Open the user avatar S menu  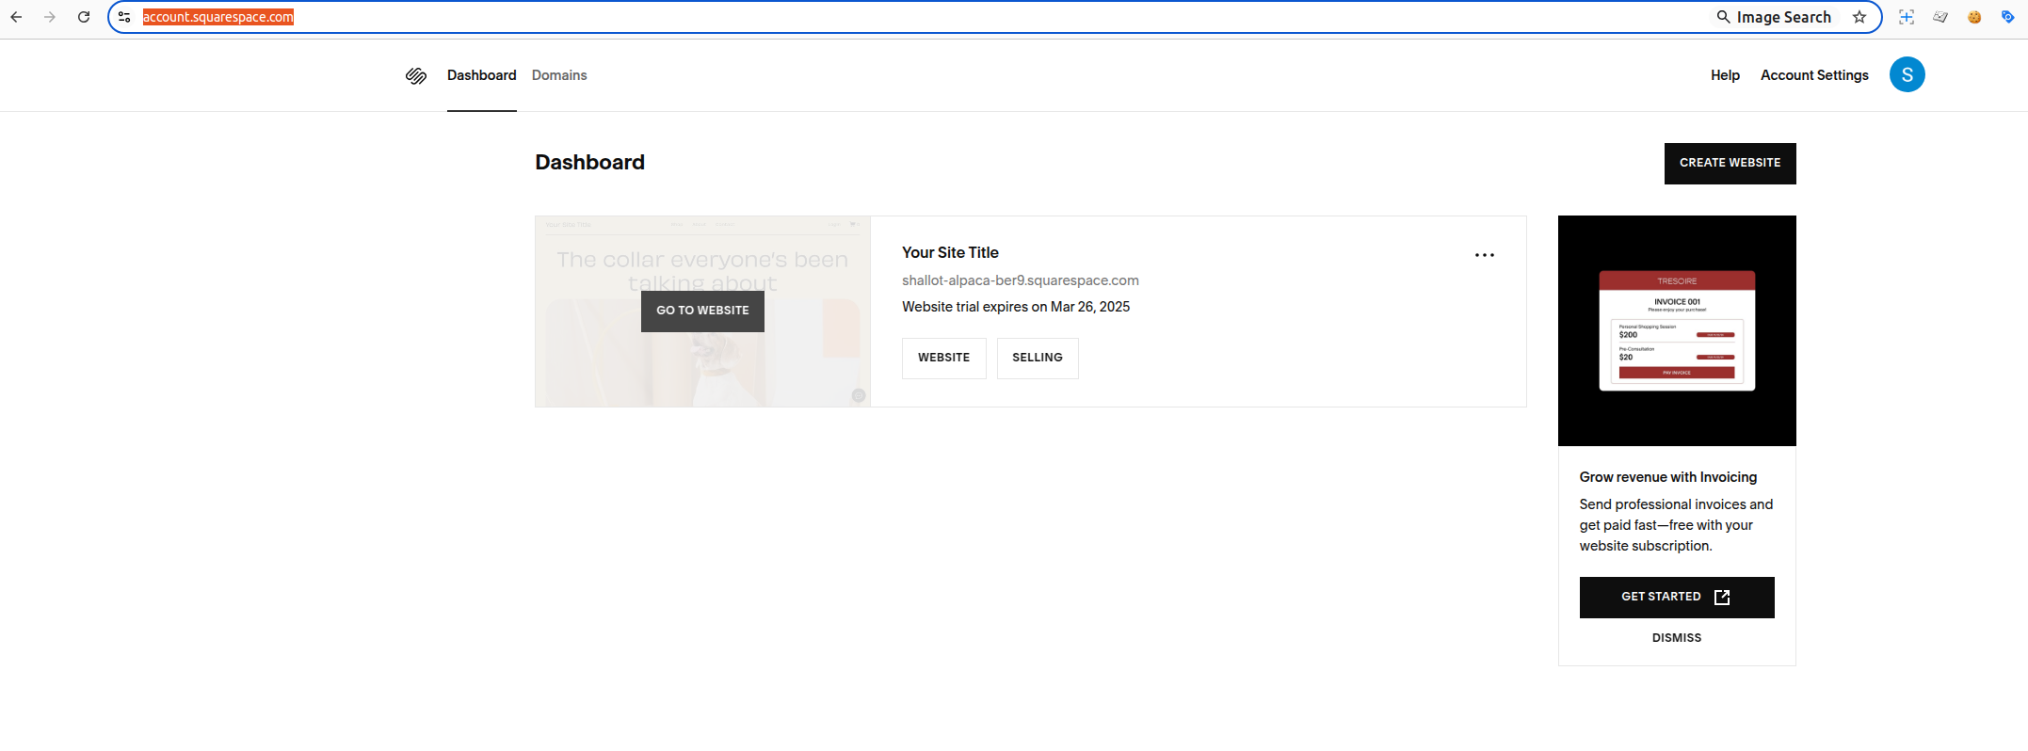coord(1907,74)
